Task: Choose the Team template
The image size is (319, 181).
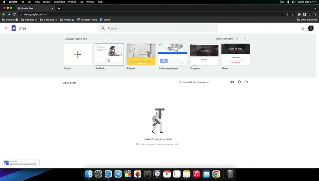Action: (235, 54)
